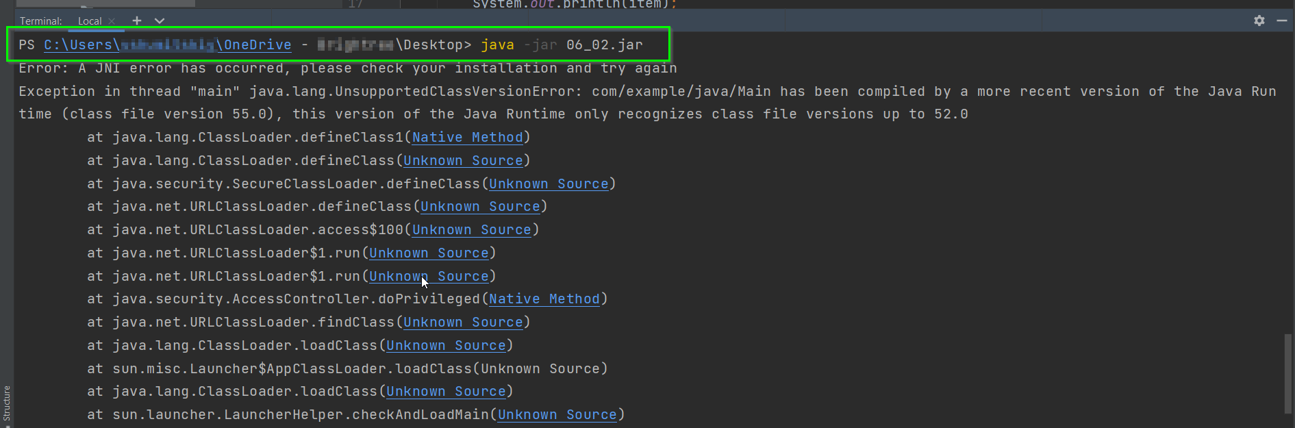Open the Unknown Source link after URLClassLoader.access$100

point(472,230)
